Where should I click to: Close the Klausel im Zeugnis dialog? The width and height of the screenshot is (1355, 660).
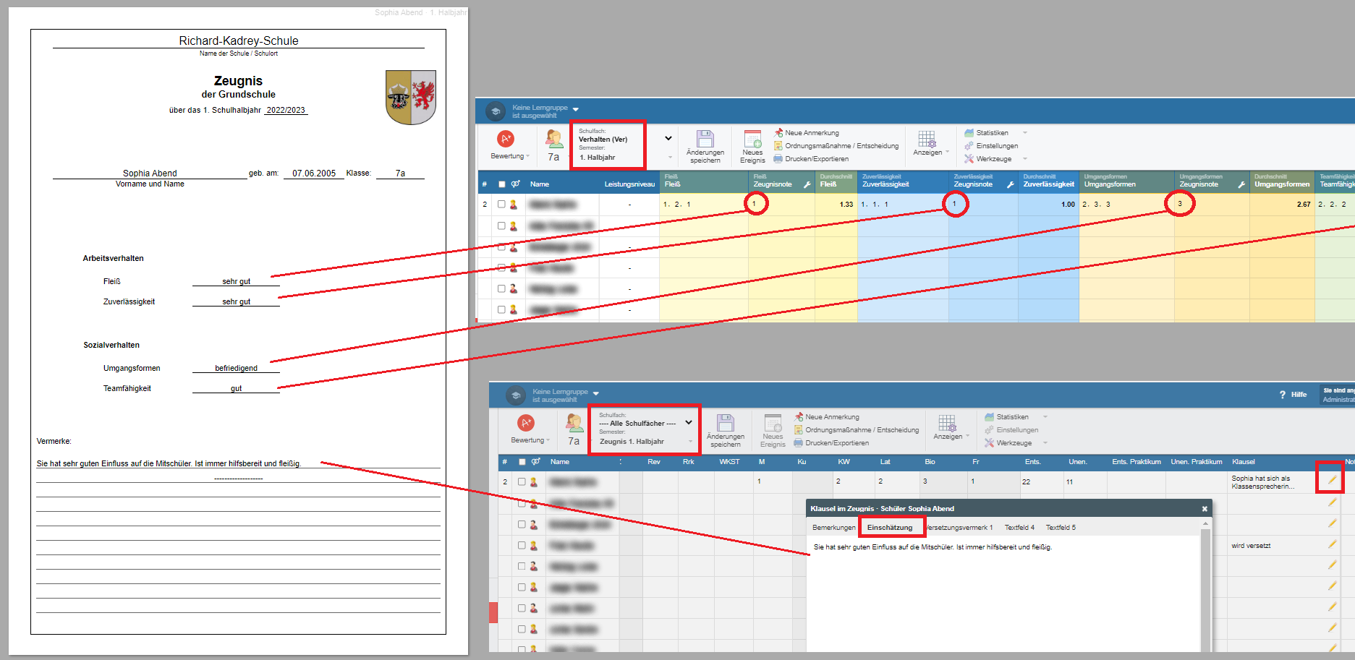1205,509
